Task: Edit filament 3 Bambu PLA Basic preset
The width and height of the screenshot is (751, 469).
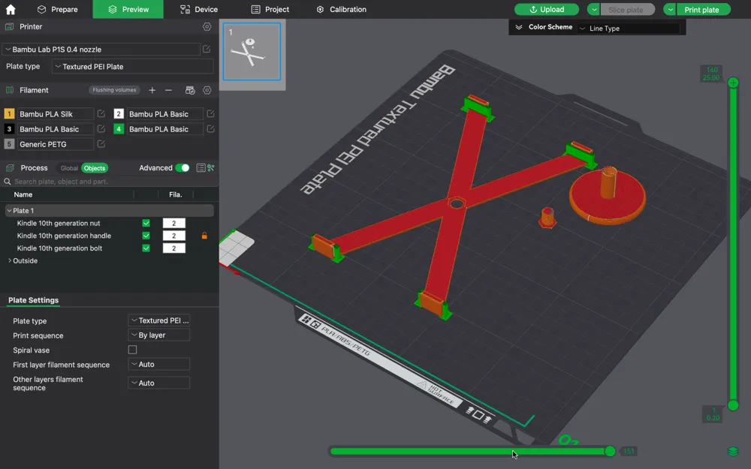Action: [x=101, y=129]
